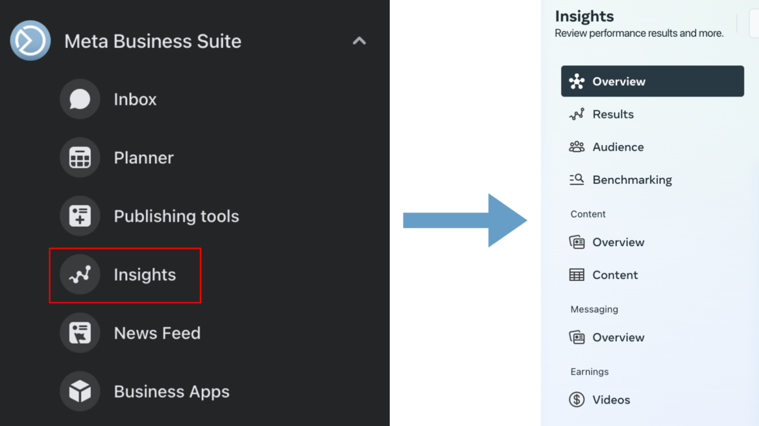759x426 pixels.
Task: Click the Videos earnings dollar icon
Action: [x=576, y=399]
